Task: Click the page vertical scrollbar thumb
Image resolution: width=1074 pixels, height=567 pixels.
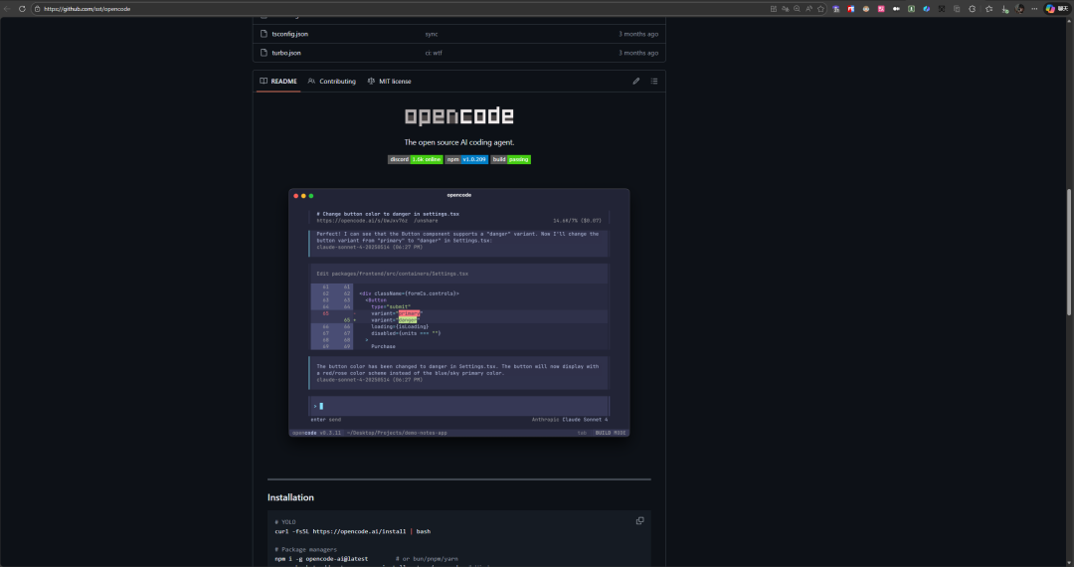Action: click(x=1068, y=252)
